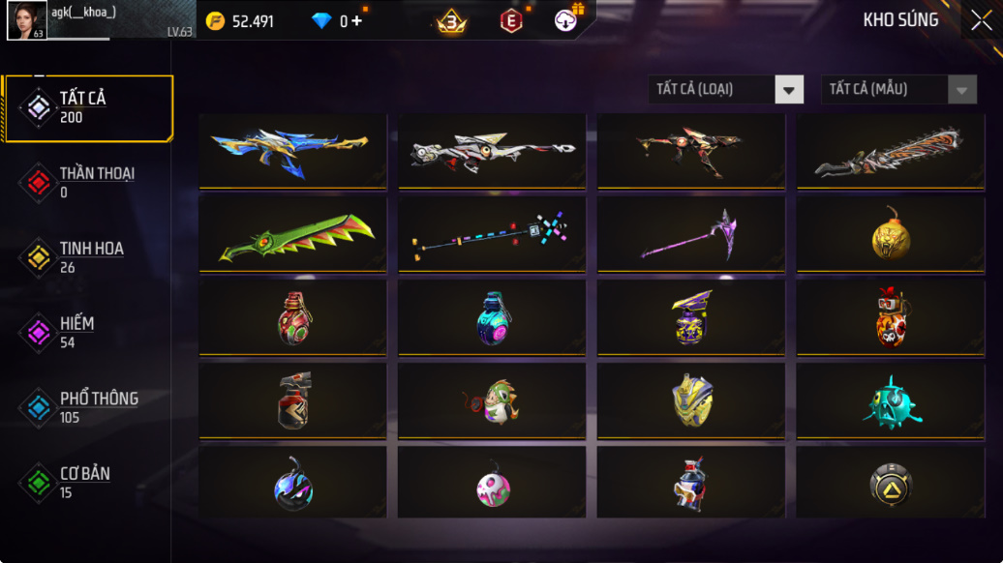The image size is (1003, 563).
Task: Select the green serrated machete skin
Action: (x=293, y=234)
